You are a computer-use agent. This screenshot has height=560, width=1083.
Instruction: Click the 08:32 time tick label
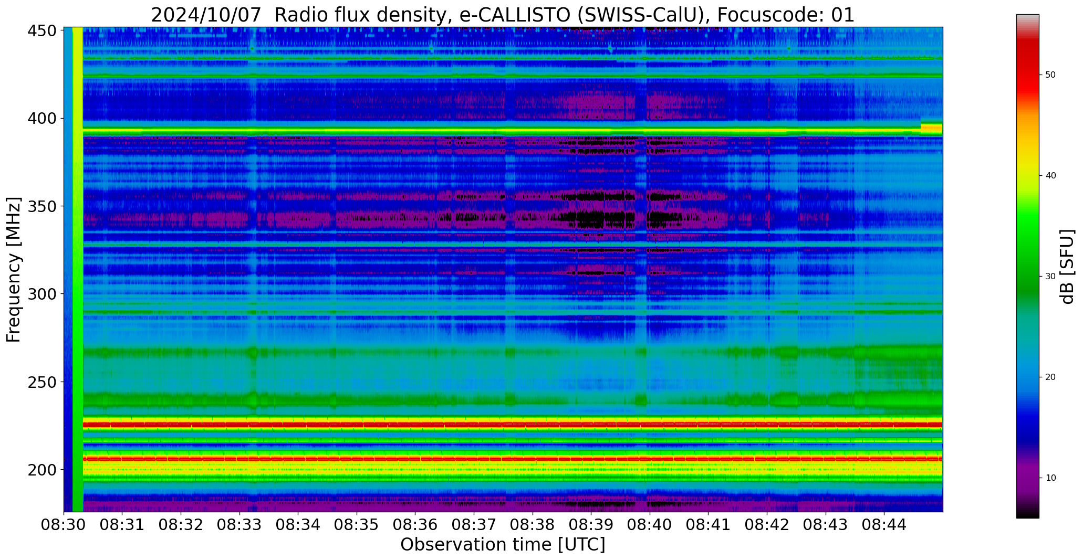click(181, 525)
